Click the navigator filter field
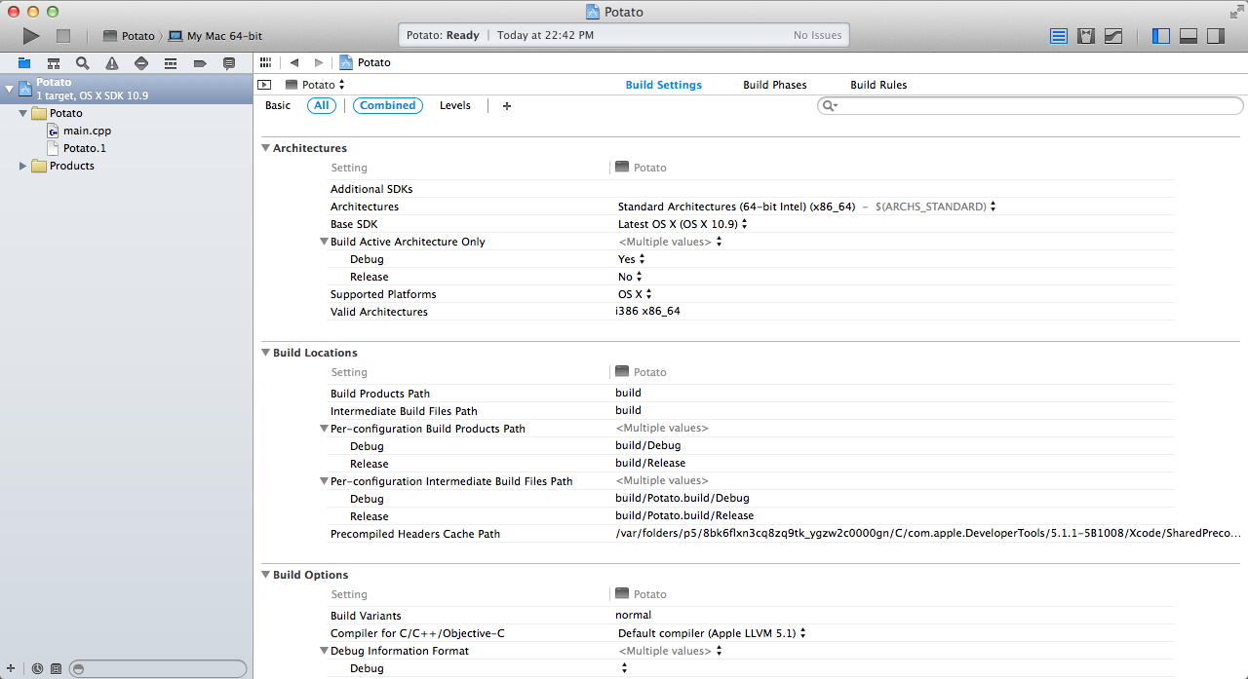The width and height of the screenshot is (1248, 679). (157, 668)
